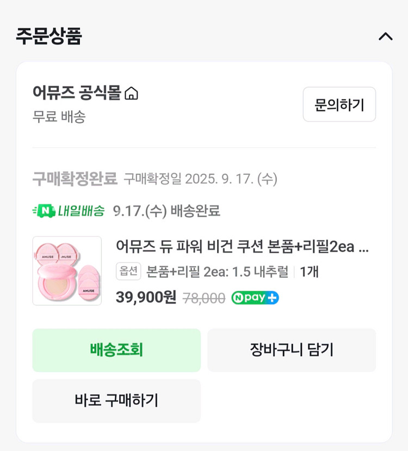The height and width of the screenshot is (451, 408).
Task: Track the shipment with 배송조회
Action: [x=116, y=350]
